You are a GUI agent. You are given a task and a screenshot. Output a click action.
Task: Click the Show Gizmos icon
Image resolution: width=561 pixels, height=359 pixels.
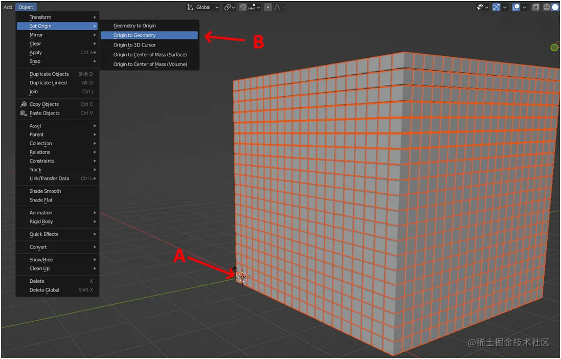pyautogui.click(x=496, y=7)
